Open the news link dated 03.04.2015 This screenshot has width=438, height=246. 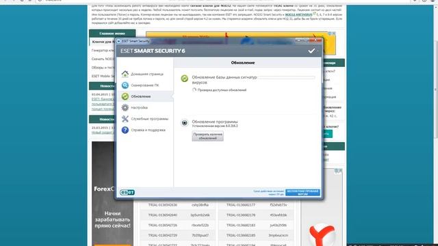103,104
